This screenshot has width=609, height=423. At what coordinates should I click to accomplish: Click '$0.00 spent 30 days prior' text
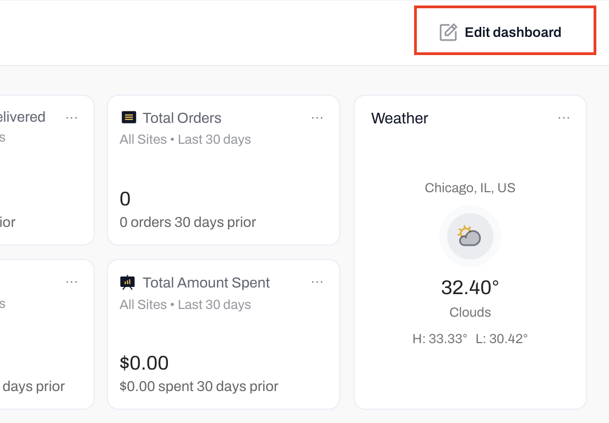(x=199, y=387)
